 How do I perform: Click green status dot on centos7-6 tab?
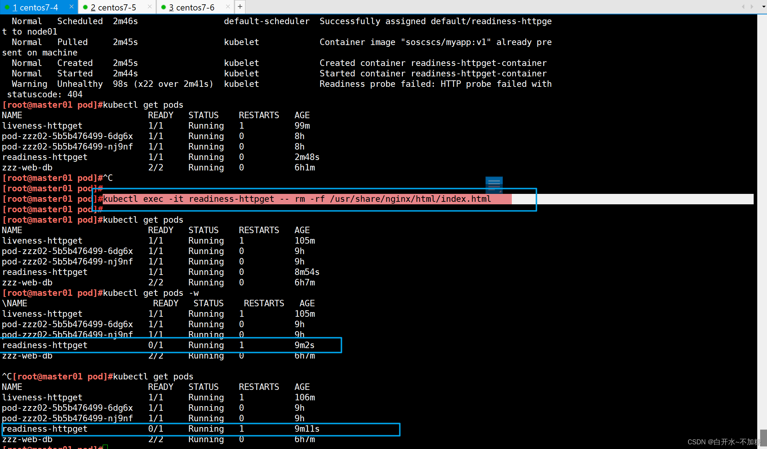click(x=164, y=7)
